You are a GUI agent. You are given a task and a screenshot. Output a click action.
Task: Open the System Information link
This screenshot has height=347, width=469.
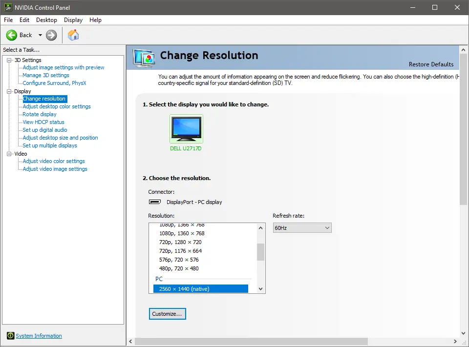click(39, 336)
